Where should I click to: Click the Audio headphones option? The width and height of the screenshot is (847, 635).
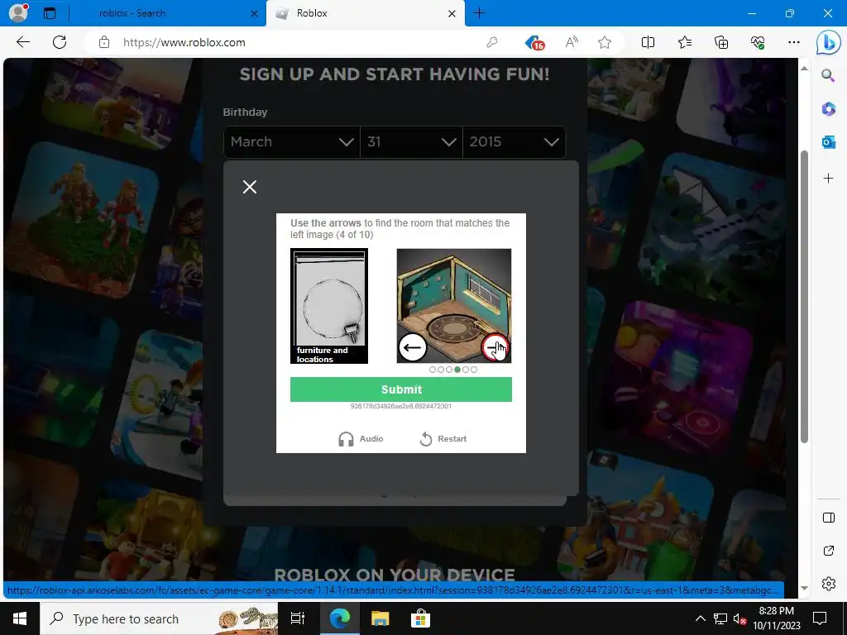coord(361,439)
